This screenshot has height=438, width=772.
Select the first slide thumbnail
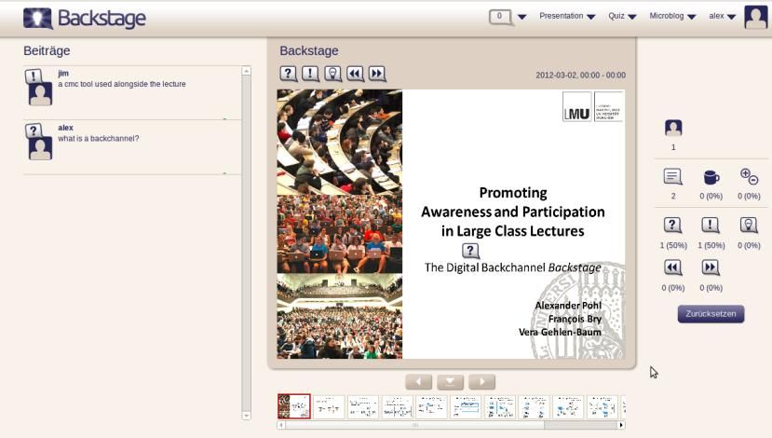coord(294,406)
